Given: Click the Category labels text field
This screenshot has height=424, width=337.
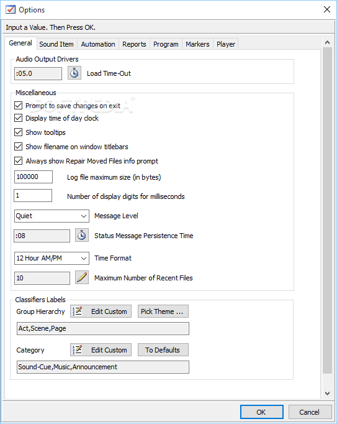Looking at the screenshot, I should click(x=103, y=367).
